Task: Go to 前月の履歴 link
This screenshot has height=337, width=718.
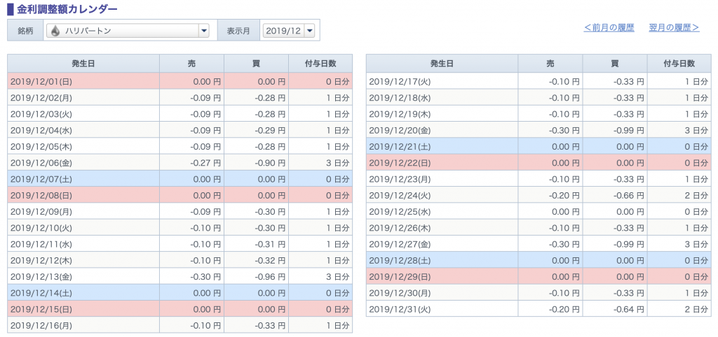Action: (609, 28)
